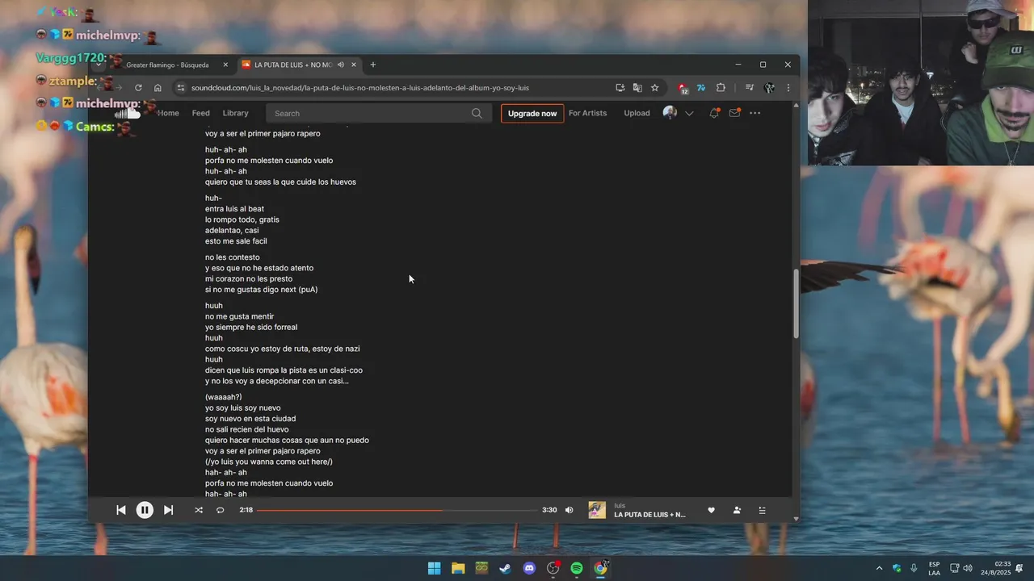Click the track artwork thumbnail in the player bar

597,510
